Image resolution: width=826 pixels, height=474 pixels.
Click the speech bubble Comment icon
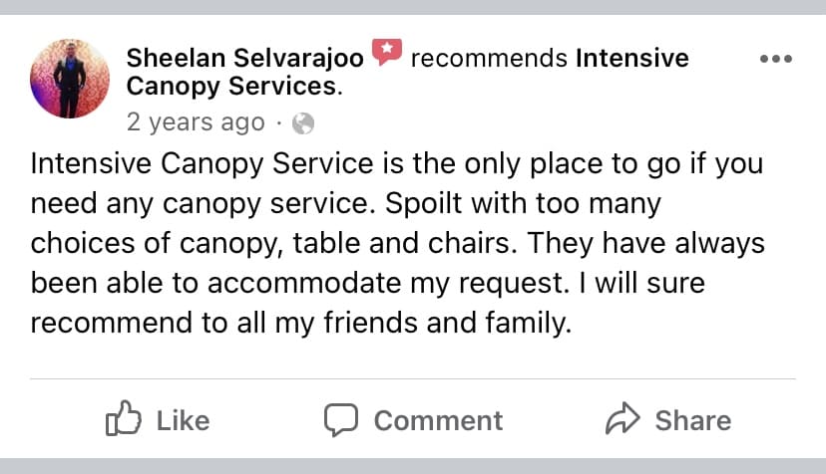pyautogui.click(x=341, y=420)
